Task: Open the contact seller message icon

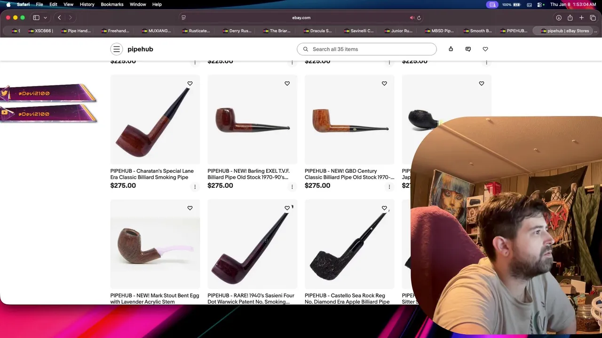Action: (x=468, y=49)
